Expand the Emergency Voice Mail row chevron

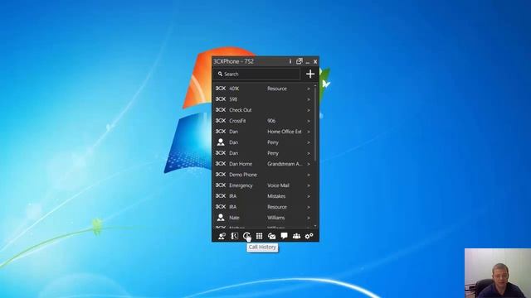tap(309, 185)
